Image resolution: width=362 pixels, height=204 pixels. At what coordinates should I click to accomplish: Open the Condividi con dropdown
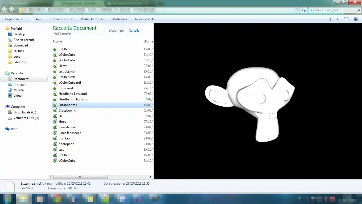pyautogui.click(x=61, y=19)
